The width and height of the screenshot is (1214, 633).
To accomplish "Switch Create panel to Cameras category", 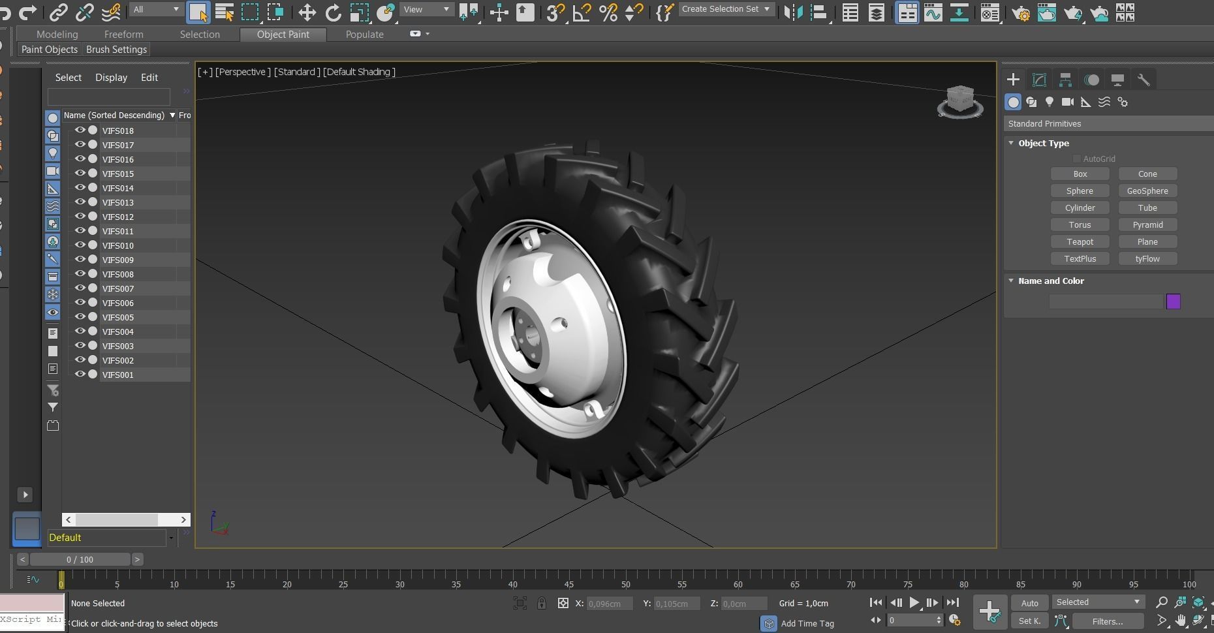I will coord(1068,102).
